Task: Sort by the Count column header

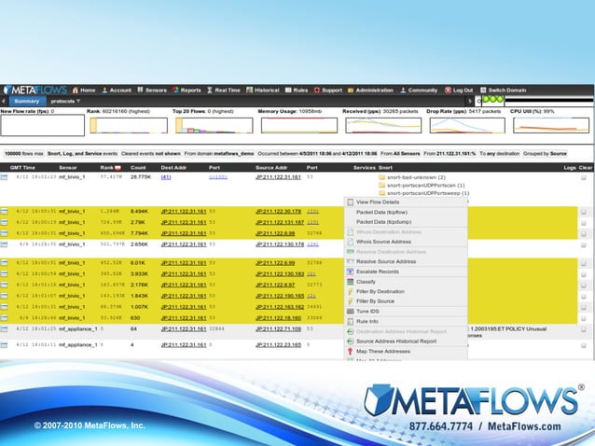Action: (x=138, y=168)
